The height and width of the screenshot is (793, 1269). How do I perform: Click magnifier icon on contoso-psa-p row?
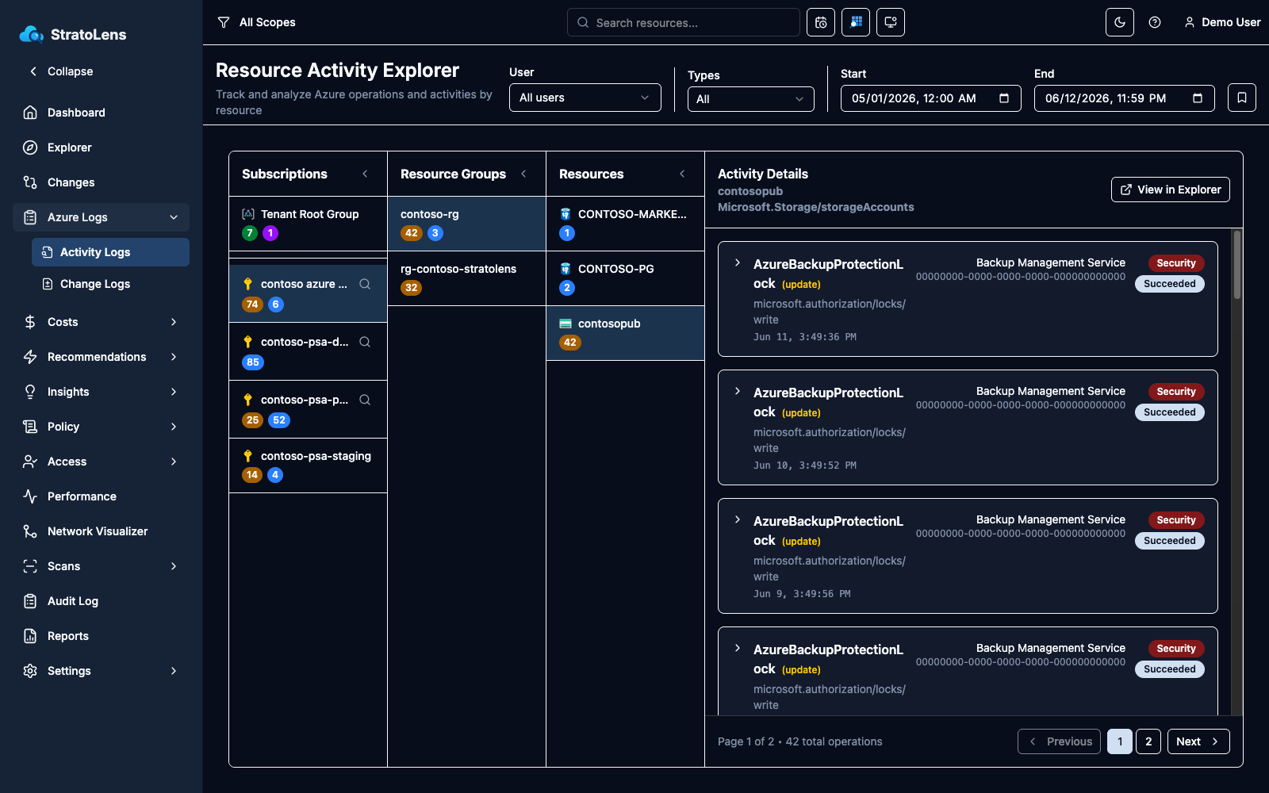(x=365, y=400)
